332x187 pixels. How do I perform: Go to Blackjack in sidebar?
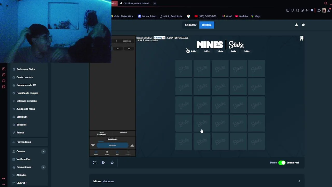[22, 117]
